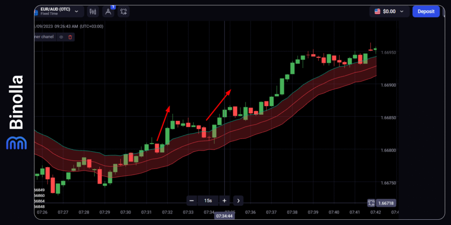Add alert at the 1.66718 price level
Screen dimensions: 451x225
(371, 203)
